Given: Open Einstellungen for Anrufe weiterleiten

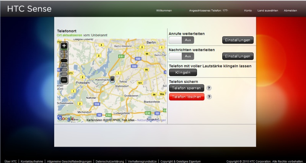Looking at the screenshot, I should coord(238,40).
